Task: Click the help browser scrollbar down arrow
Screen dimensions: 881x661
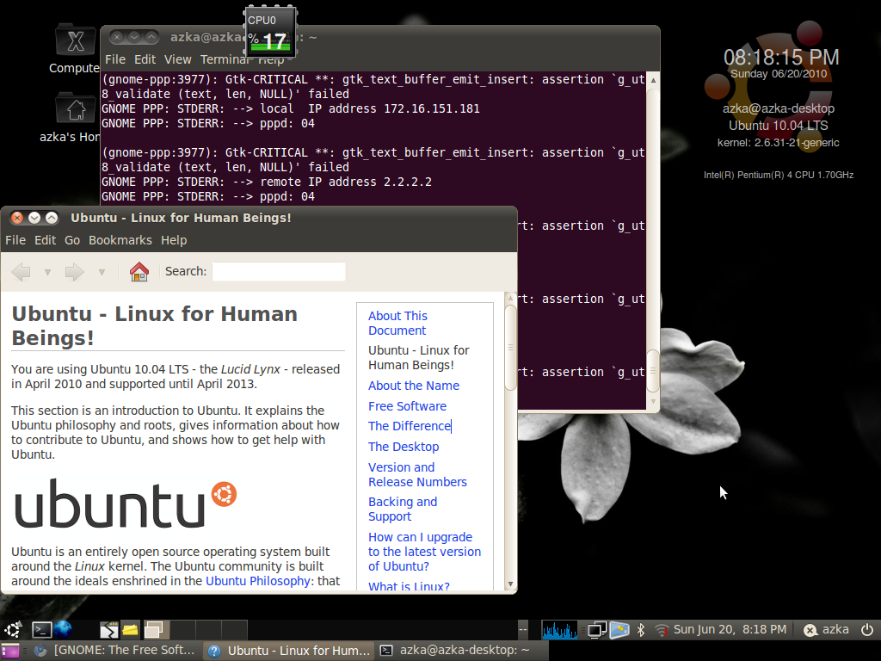Action: pos(510,584)
